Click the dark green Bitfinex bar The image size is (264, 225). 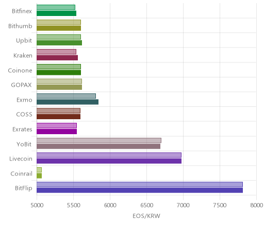pyautogui.click(x=57, y=13)
